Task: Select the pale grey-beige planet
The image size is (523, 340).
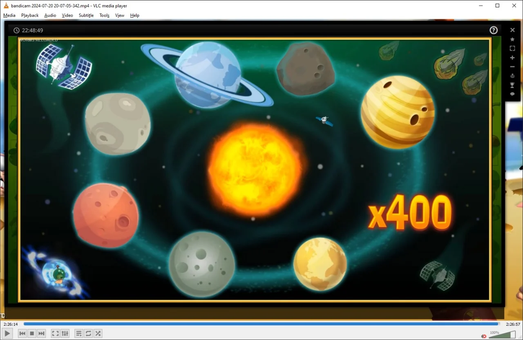Action: 118,124
